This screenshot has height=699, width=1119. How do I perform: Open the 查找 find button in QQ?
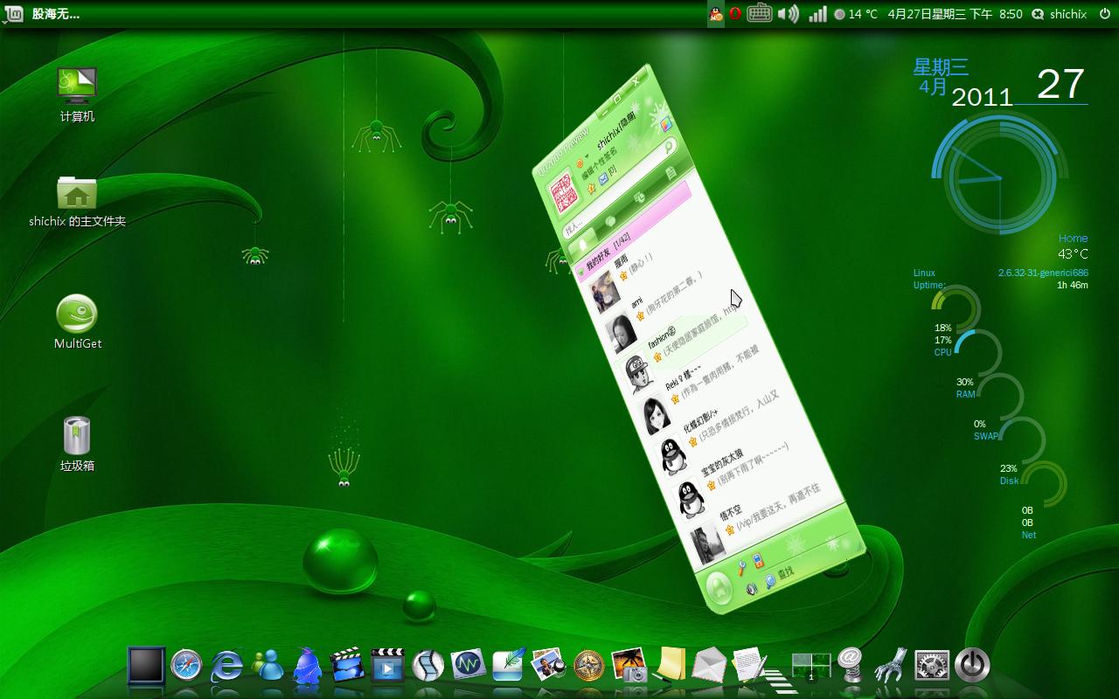coord(779,577)
